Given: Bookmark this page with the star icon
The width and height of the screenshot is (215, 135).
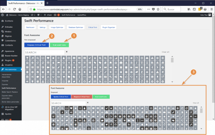Looking at the screenshot, I should (x=158, y=9).
